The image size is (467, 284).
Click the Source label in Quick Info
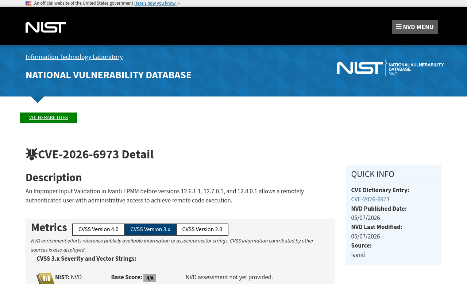click(361, 246)
